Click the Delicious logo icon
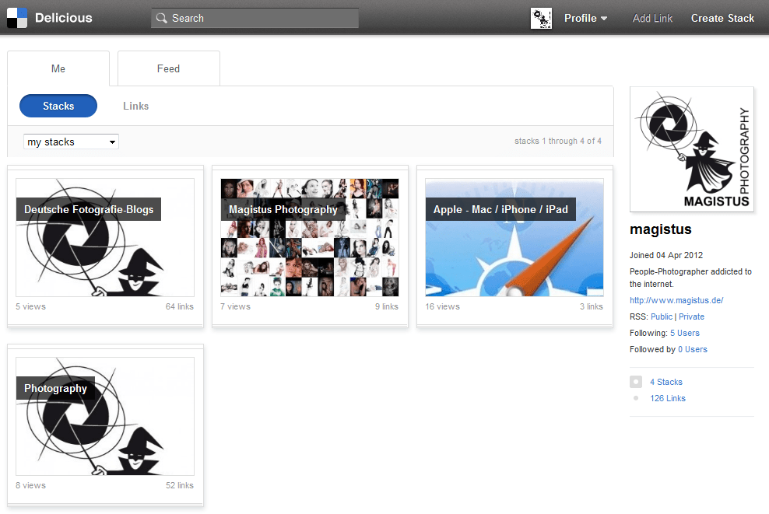769x514 pixels. pyautogui.click(x=16, y=17)
